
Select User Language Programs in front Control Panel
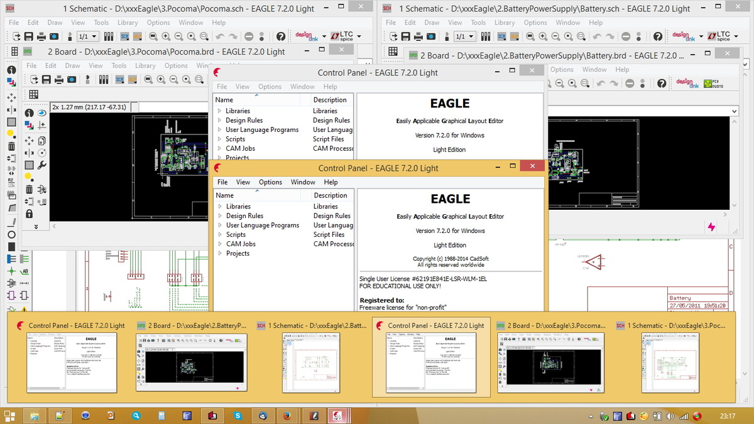coord(263,225)
